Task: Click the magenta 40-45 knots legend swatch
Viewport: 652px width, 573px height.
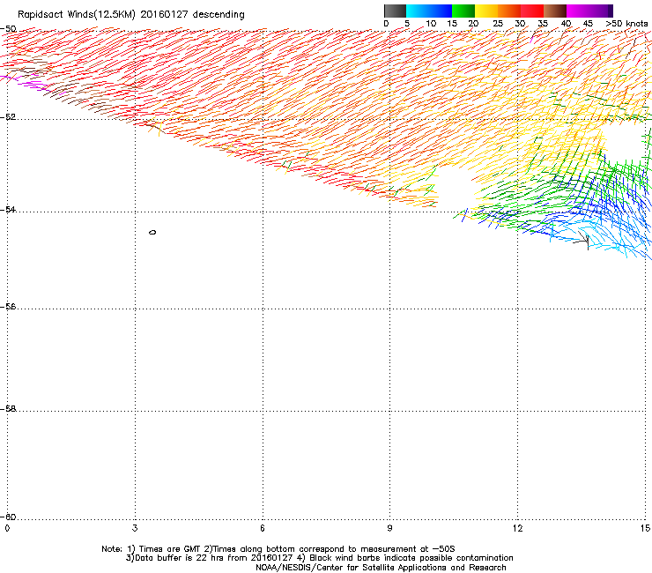Action: pos(578,11)
